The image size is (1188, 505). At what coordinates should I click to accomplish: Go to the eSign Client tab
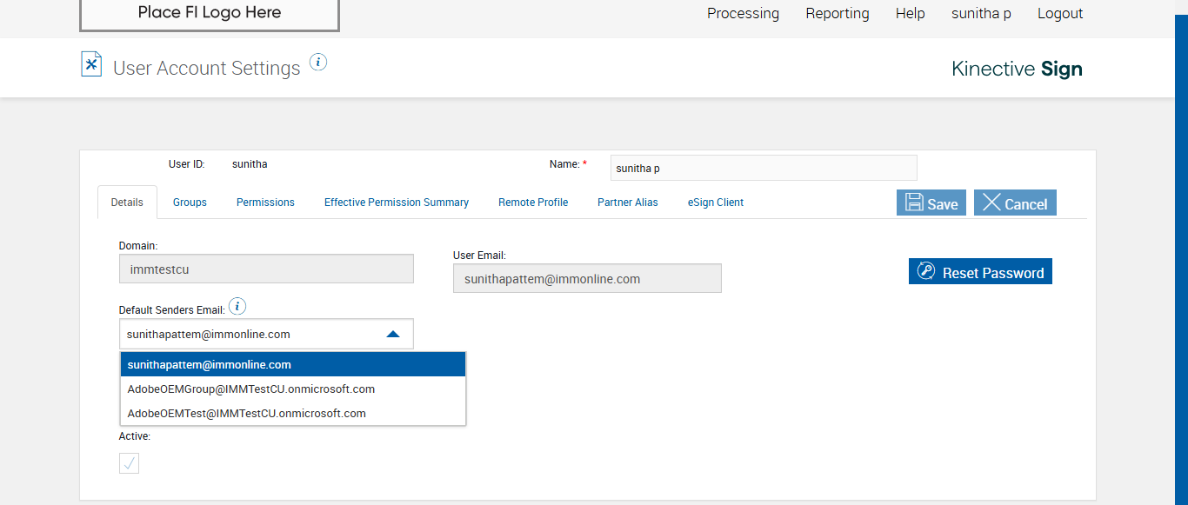(716, 203)
